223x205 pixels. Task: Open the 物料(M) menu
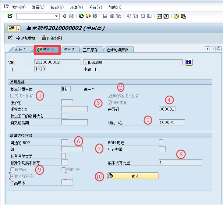tap(19, 7)
